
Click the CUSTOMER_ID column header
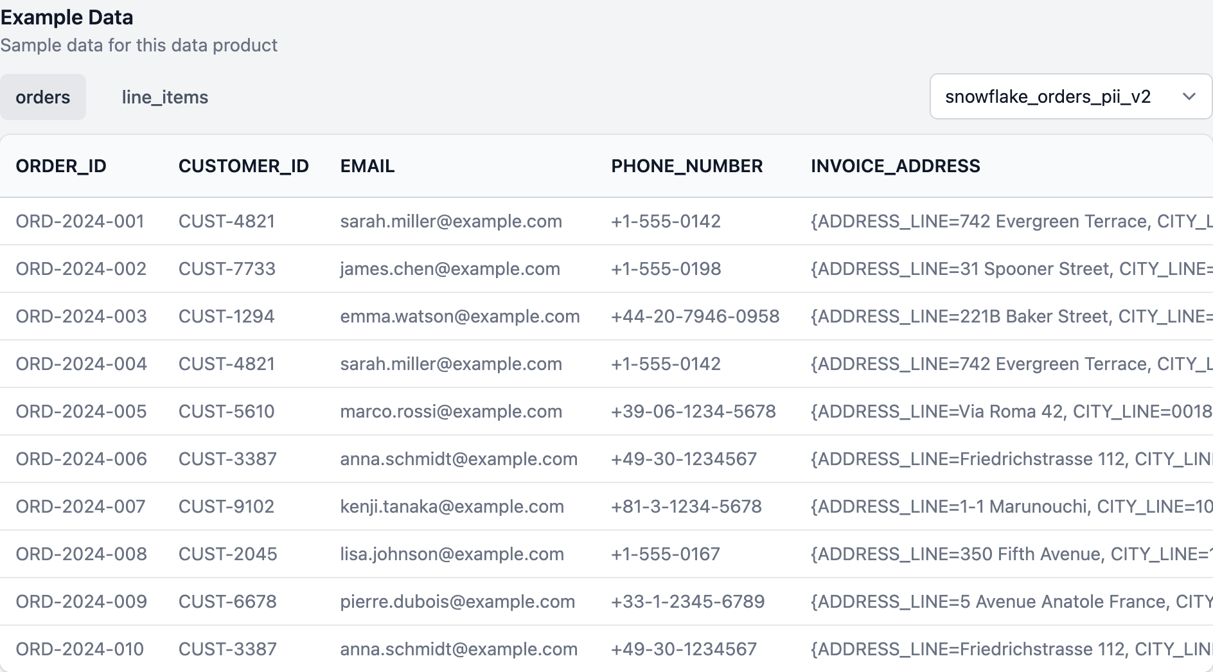pyautogui.click(x=243, y=166)
